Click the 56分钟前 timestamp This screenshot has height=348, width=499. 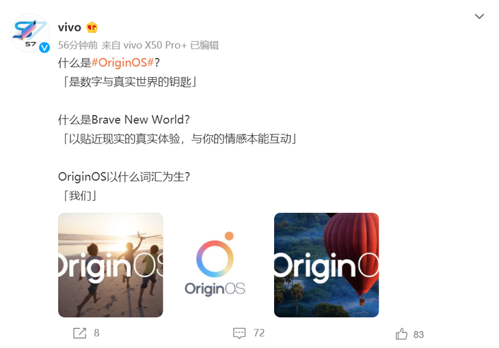78,45
